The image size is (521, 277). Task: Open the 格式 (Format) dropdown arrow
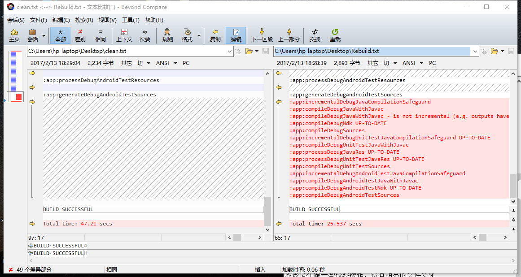click(199, 35)
